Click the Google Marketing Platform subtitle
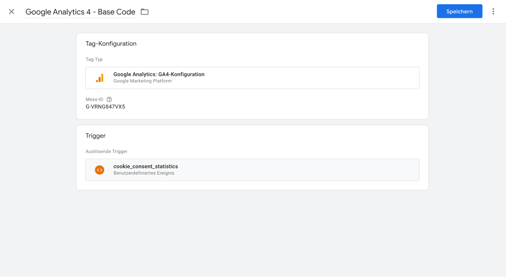506x277 pixels. (143, 81)
